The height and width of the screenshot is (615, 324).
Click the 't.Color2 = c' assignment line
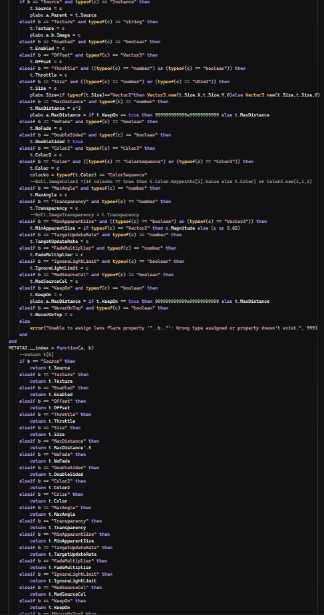[x=46, y=155]
